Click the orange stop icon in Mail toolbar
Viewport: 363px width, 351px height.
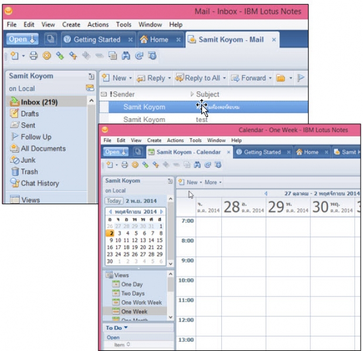pyautogui.click(x=47, y=56)
